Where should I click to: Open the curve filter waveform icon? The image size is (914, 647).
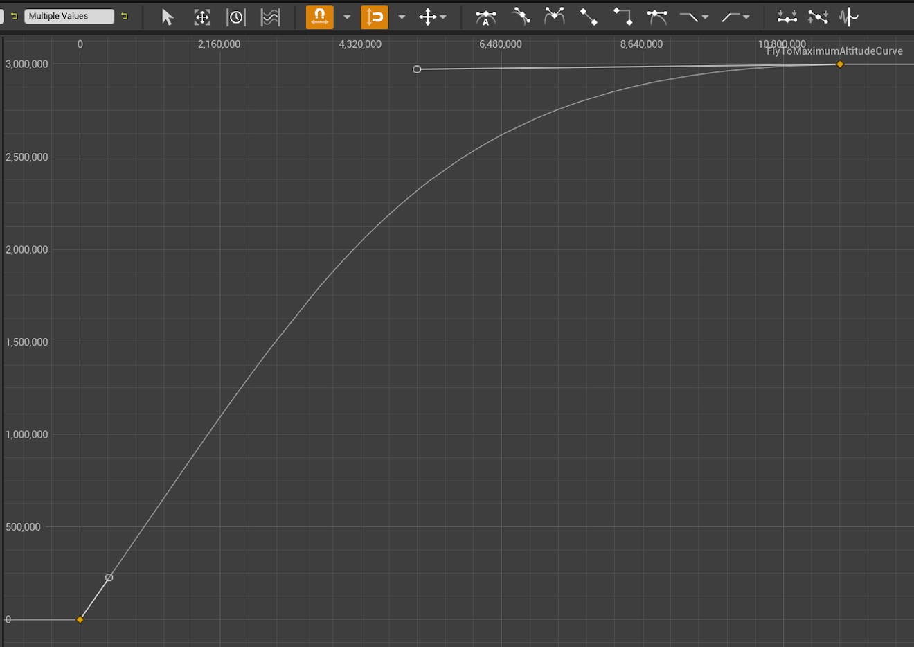coord(848,17)
